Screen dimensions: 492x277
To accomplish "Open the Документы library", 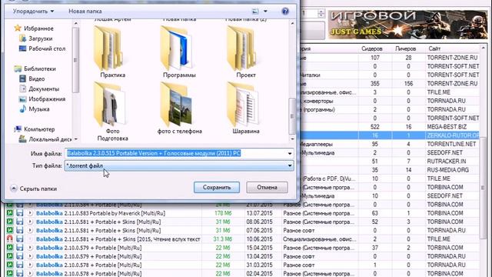I will coord(39,89).
